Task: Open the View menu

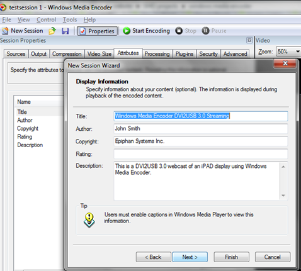Action: 23,19
